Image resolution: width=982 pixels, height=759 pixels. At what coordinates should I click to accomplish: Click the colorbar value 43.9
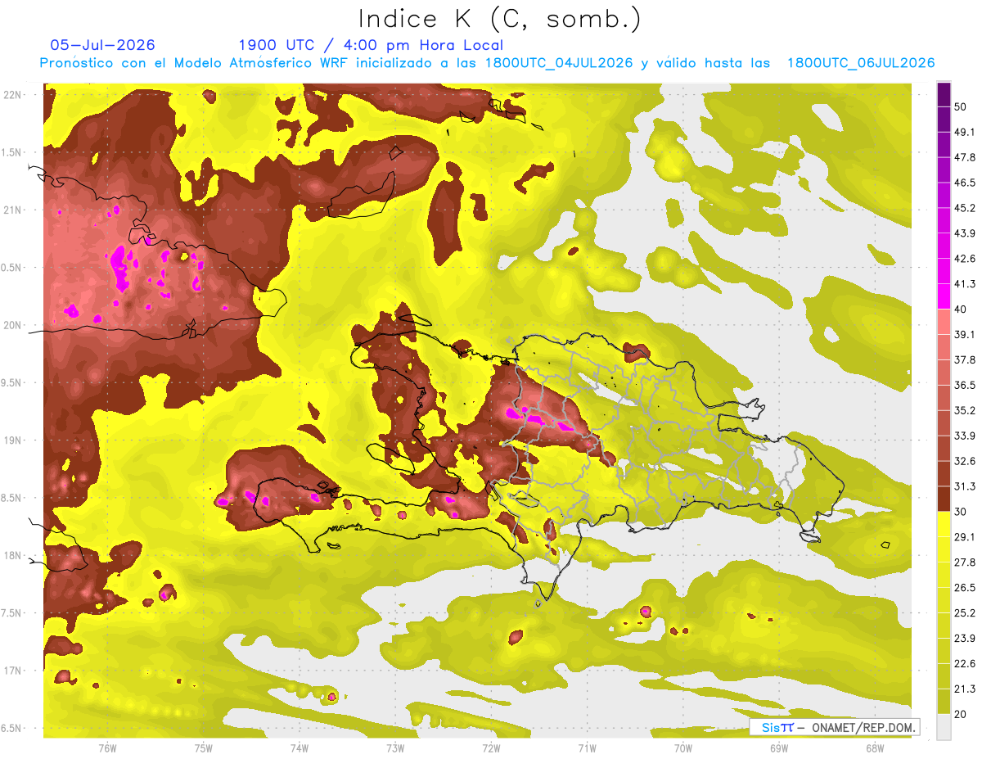click(x=965, y=233)
